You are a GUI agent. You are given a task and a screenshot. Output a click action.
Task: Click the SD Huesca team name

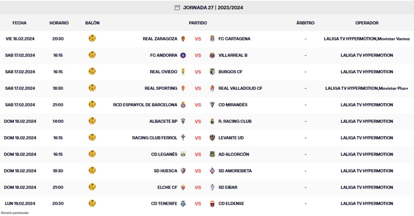click(165, 171)
